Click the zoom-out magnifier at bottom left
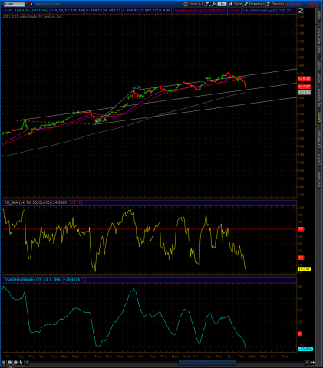 click(15, 363)
